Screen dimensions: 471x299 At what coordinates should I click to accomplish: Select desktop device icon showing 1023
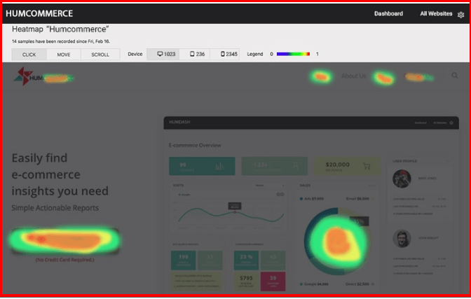[167, 54]
